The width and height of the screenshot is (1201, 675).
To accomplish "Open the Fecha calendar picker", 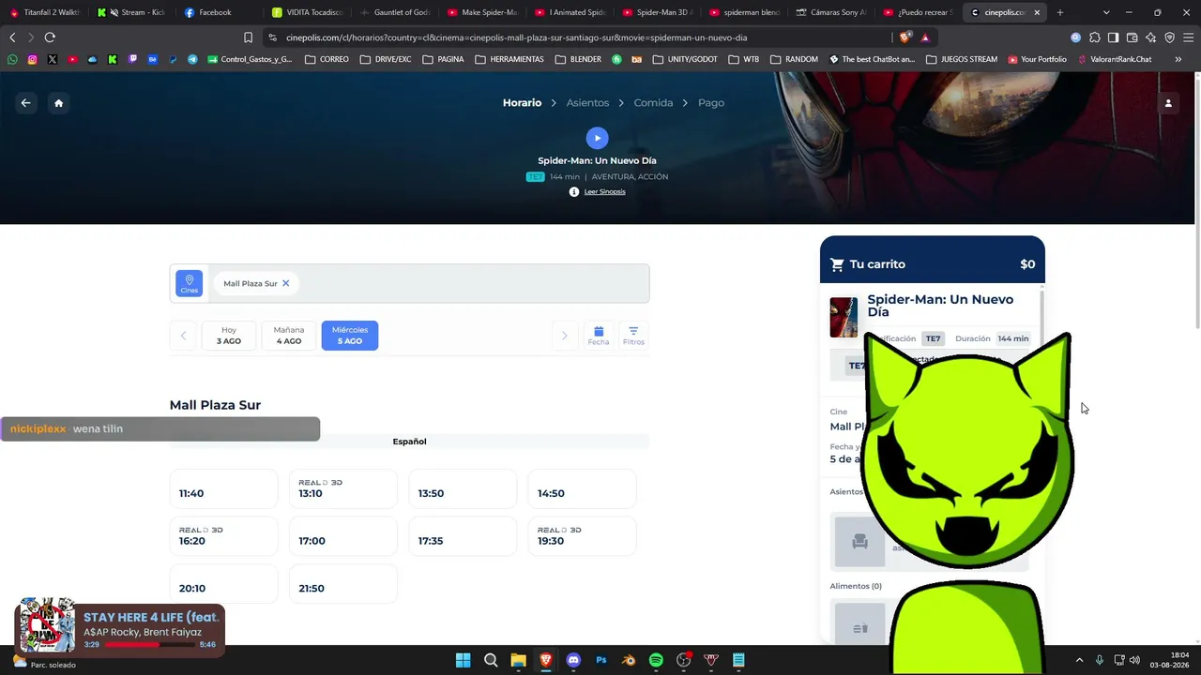I will (x=599, y=336).
